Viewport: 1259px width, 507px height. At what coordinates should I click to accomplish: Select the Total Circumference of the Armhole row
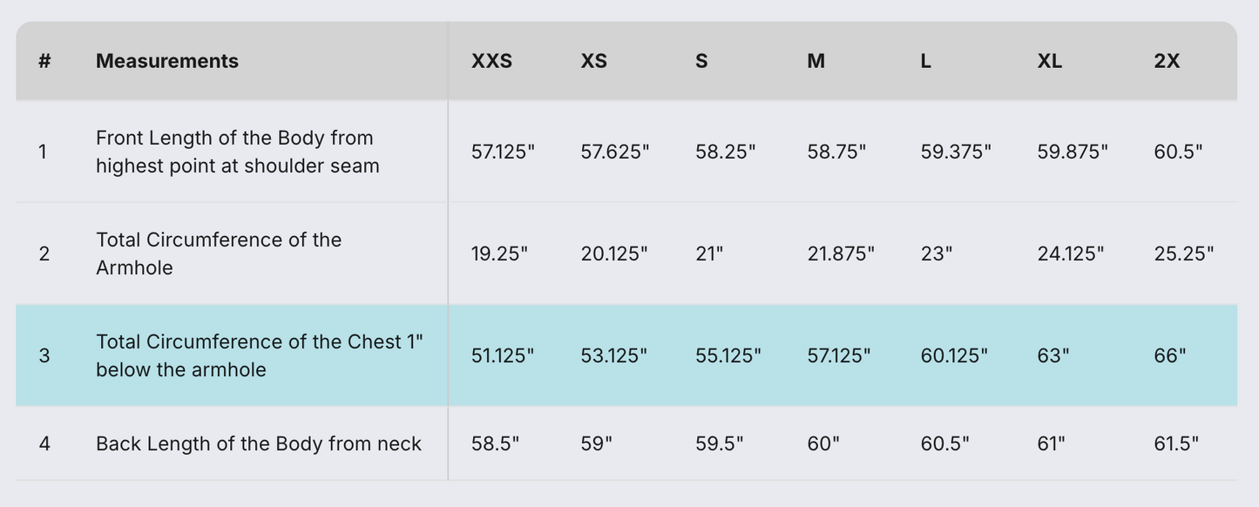point(218,253)
